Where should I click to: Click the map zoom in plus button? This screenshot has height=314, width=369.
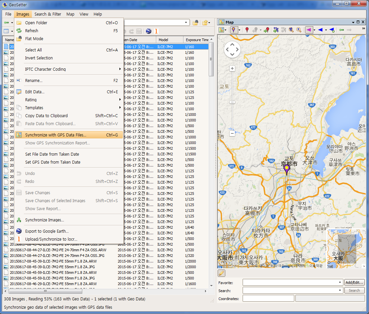(x=232, y=68)
